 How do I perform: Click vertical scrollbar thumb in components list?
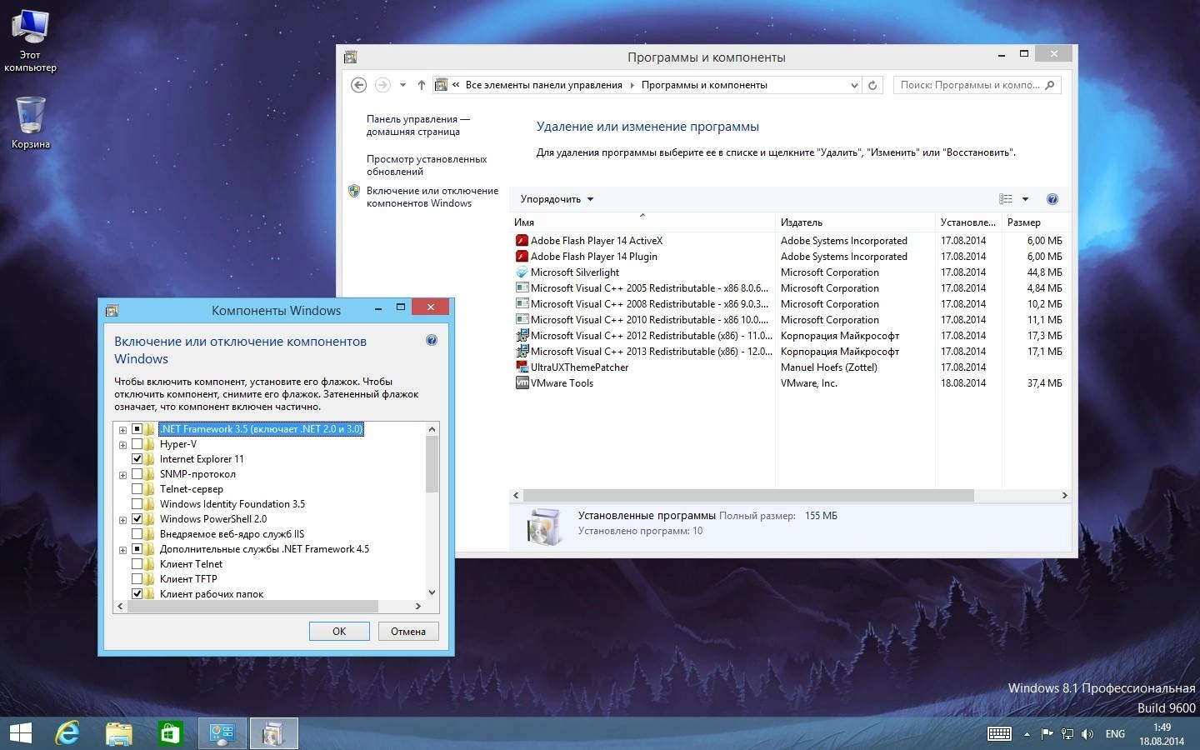click(432, 465)
